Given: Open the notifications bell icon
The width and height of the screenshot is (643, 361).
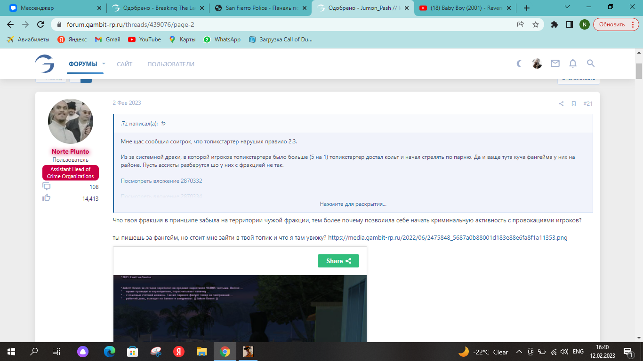Looking at the screenshot, I should 573,63.
